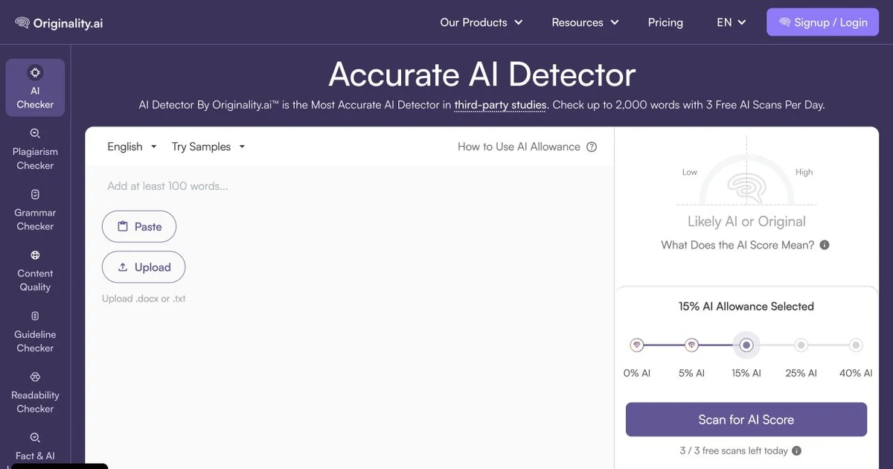Open the Try Samples dropdown

(208, 147)
